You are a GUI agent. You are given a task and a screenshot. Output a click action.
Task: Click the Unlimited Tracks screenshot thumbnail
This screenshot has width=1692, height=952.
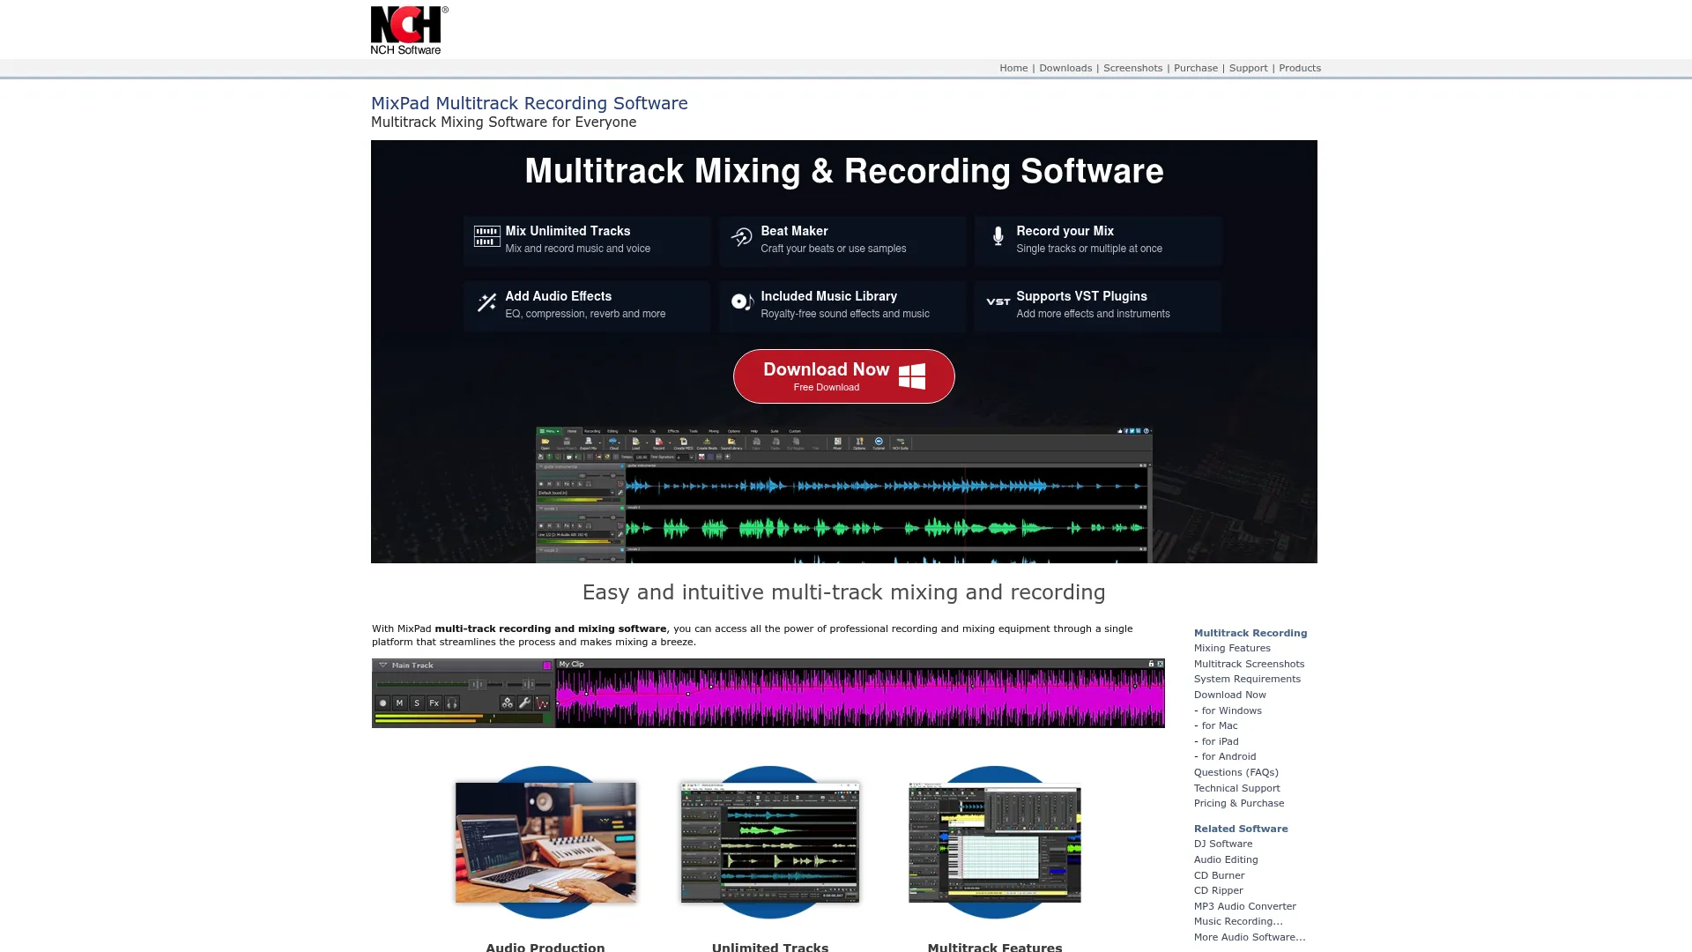(769, 842)
